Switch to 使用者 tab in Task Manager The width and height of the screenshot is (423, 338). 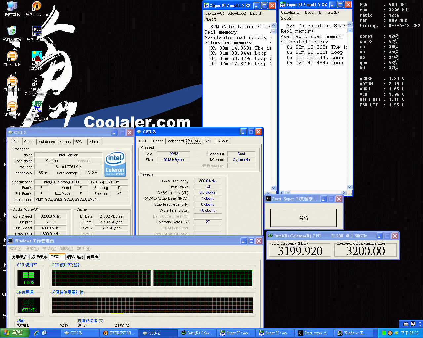[93, 257]
